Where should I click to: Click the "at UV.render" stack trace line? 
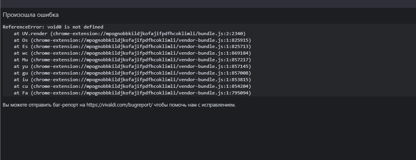pos(130,34)
